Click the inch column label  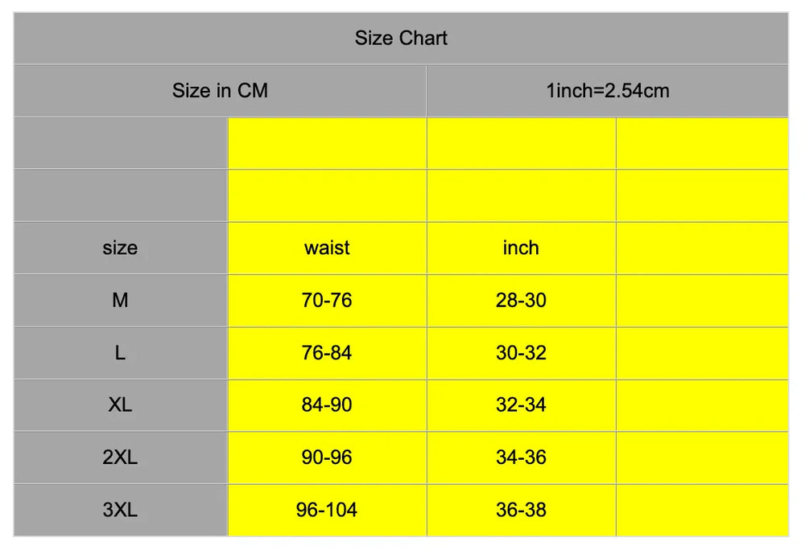click(x=521, y=248)
